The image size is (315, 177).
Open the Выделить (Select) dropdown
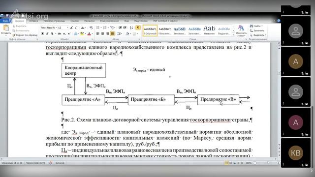258,35
